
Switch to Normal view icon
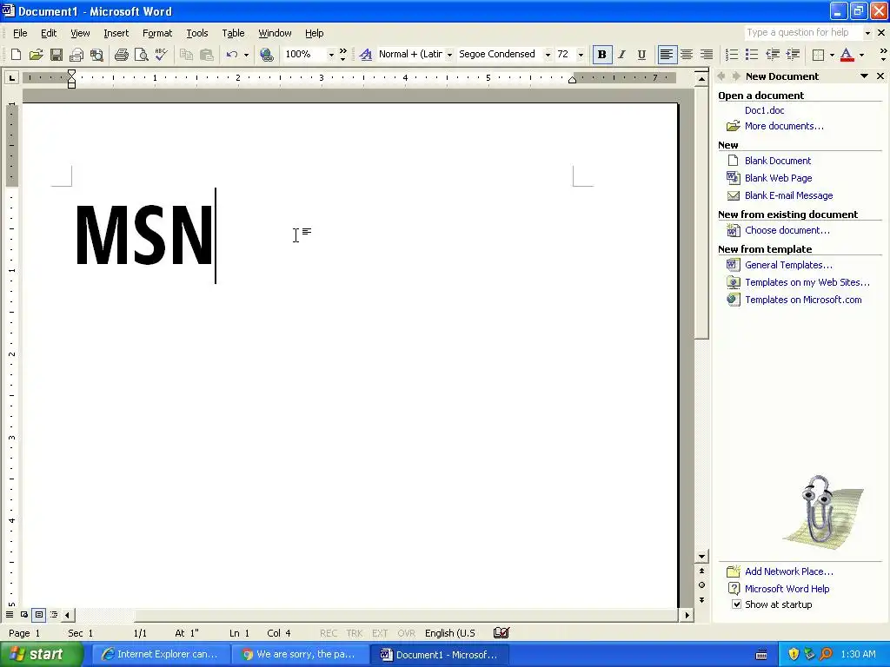pos(10,615)
